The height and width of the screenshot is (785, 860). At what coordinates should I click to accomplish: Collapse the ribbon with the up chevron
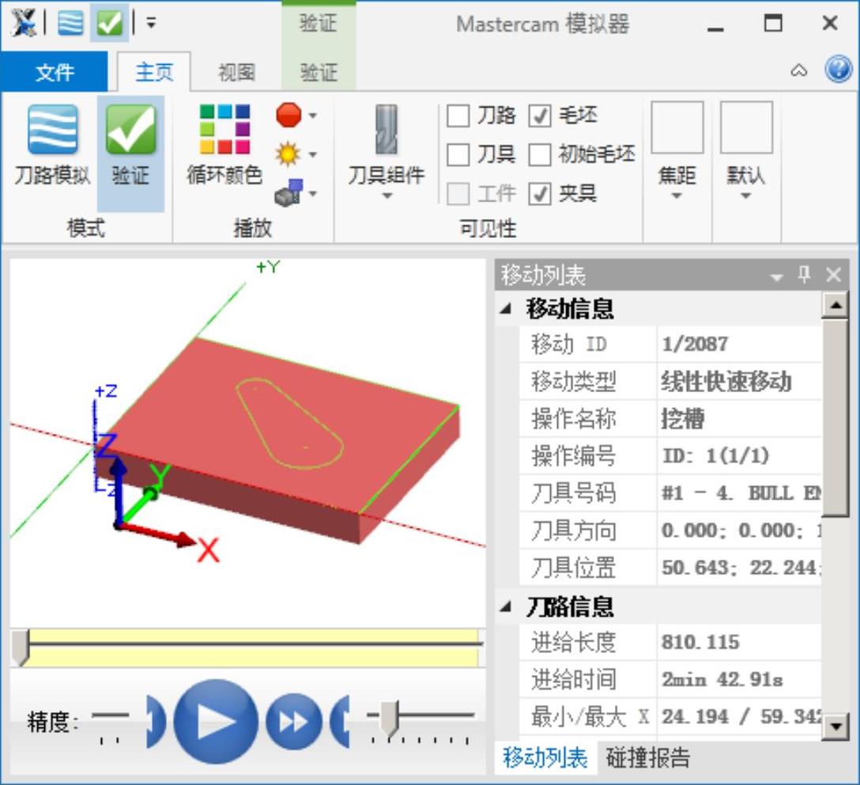click(x=798, y=71)
